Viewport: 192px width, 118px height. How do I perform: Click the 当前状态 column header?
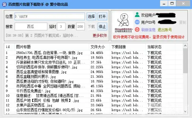pos(160,47)
